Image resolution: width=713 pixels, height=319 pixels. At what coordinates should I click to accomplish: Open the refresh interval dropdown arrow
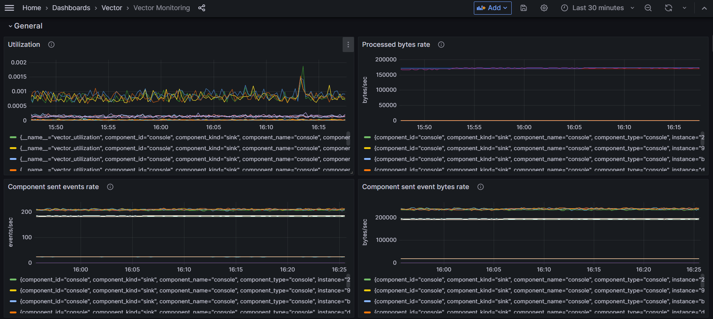(685, 8)
